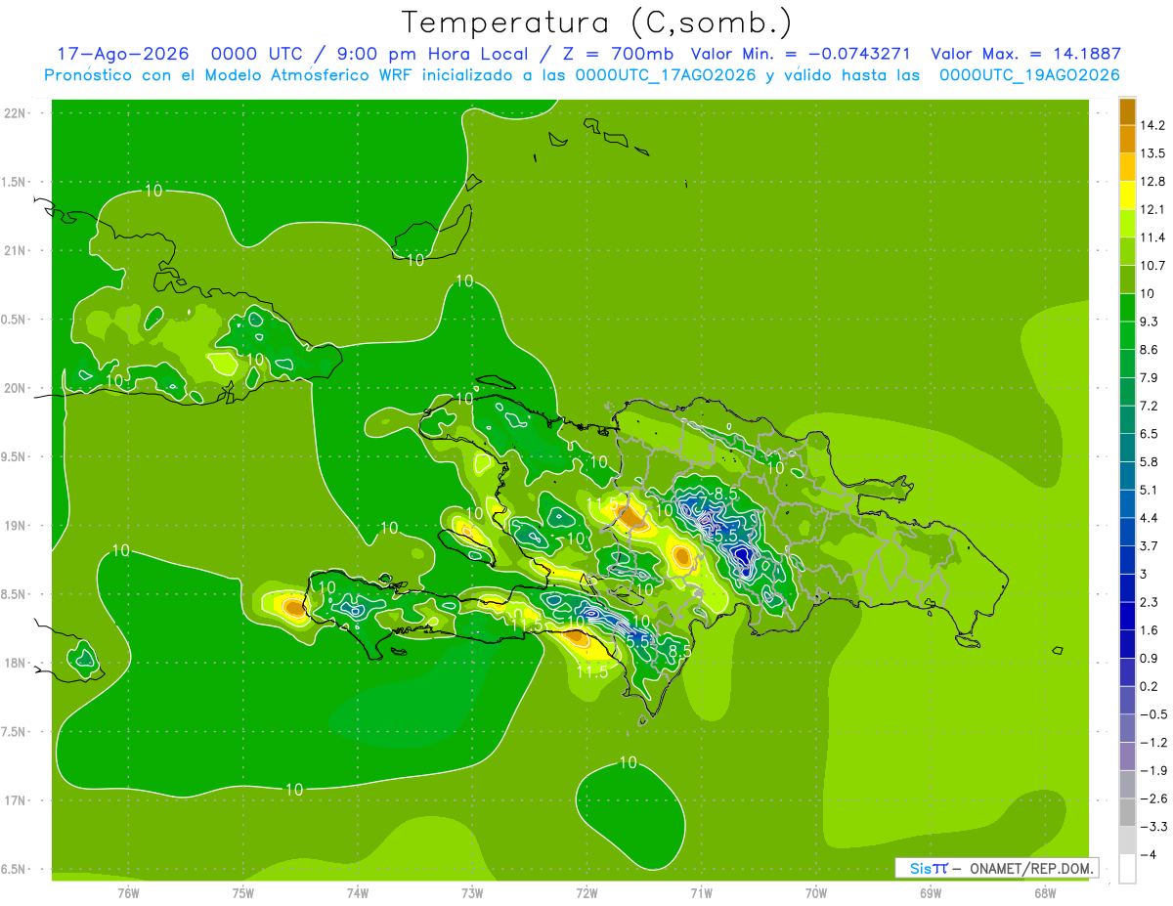Select the '17-Ago-2026' date text
The image size is (1173, 906).
point(123,55)
